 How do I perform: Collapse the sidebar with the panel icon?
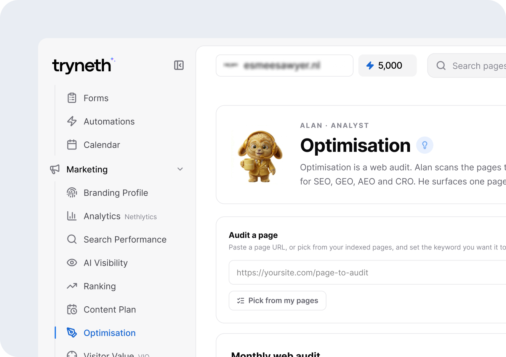[x=179, y=65]
